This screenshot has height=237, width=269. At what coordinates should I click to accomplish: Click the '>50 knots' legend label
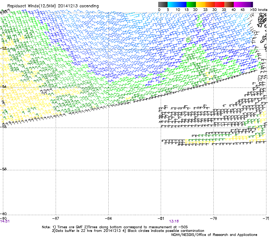pyautogui.click(x=258, y=10)
